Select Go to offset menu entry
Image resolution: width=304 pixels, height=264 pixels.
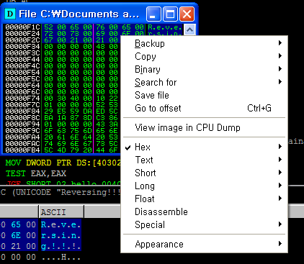[204, 108]
